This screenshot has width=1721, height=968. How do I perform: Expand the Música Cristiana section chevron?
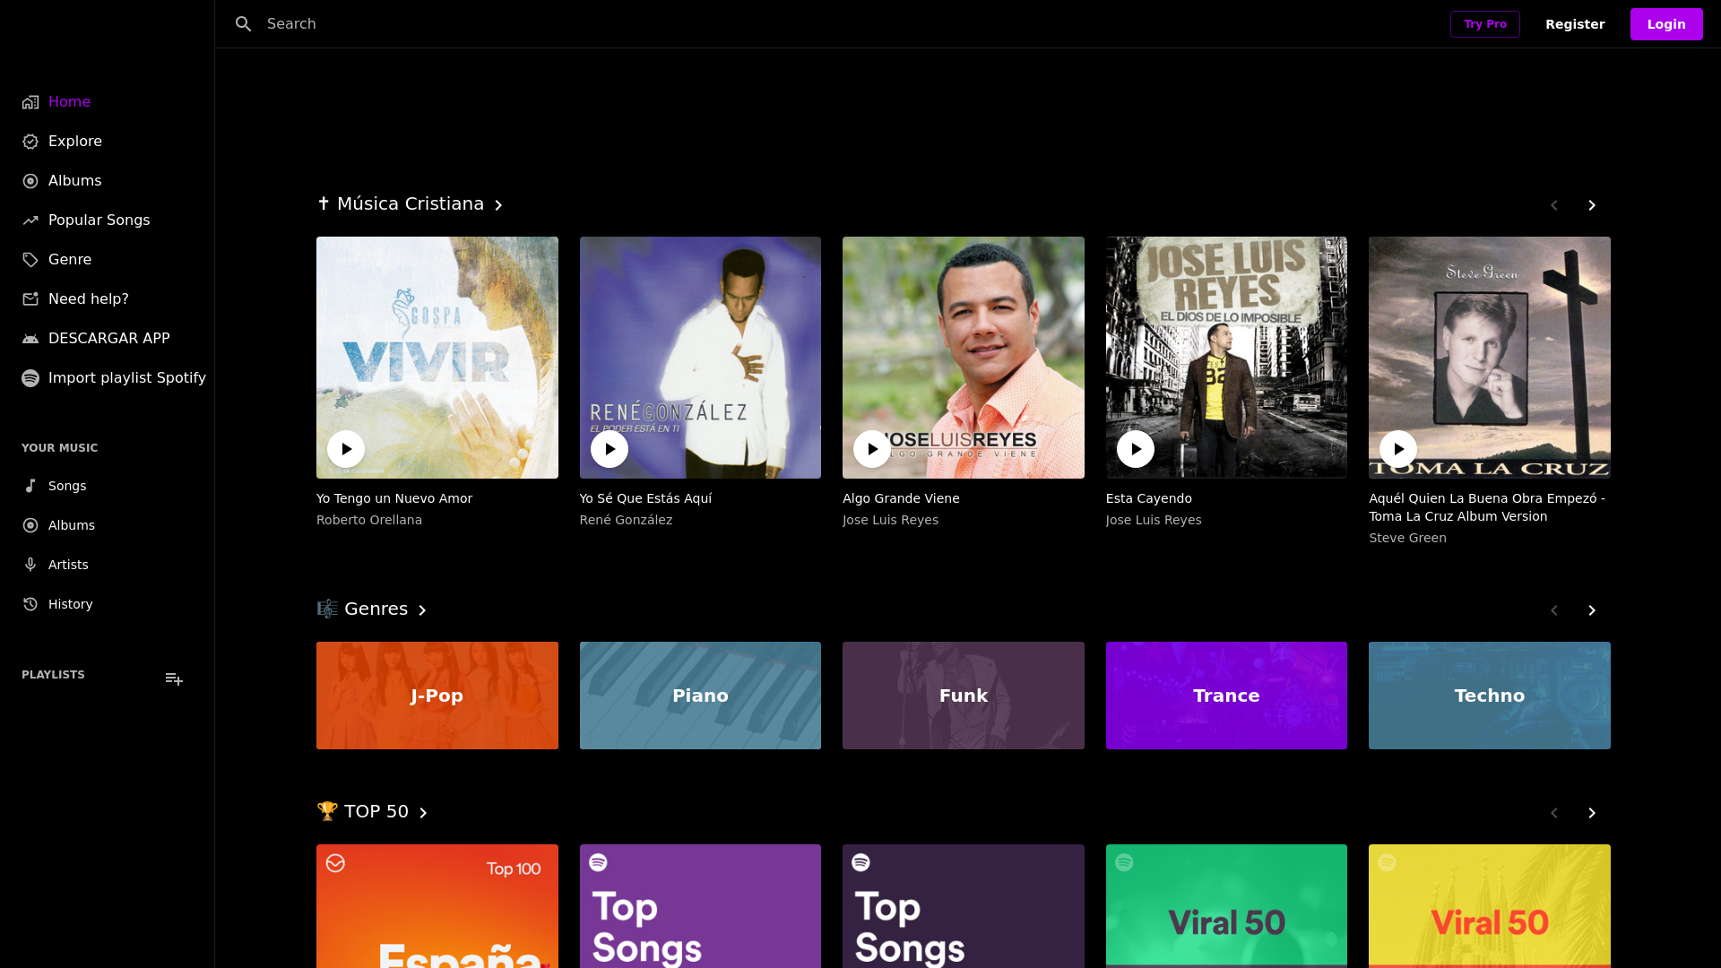[499, 205]
